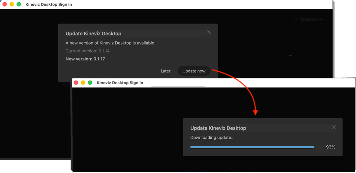
Task: Click the 93% progress value
Action: (331, 147)
